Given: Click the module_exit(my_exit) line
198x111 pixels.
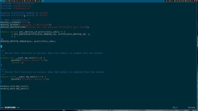Looking at the screenshot, I should [15, 88].
